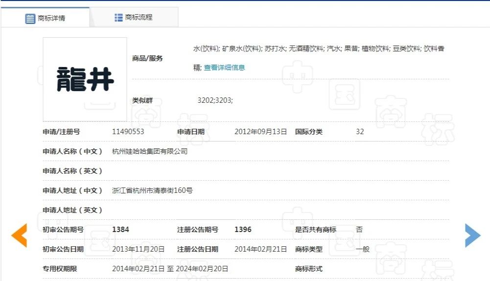Click applicant name 杭州娃哈哈集团有限公司

(x=150, y=151)
